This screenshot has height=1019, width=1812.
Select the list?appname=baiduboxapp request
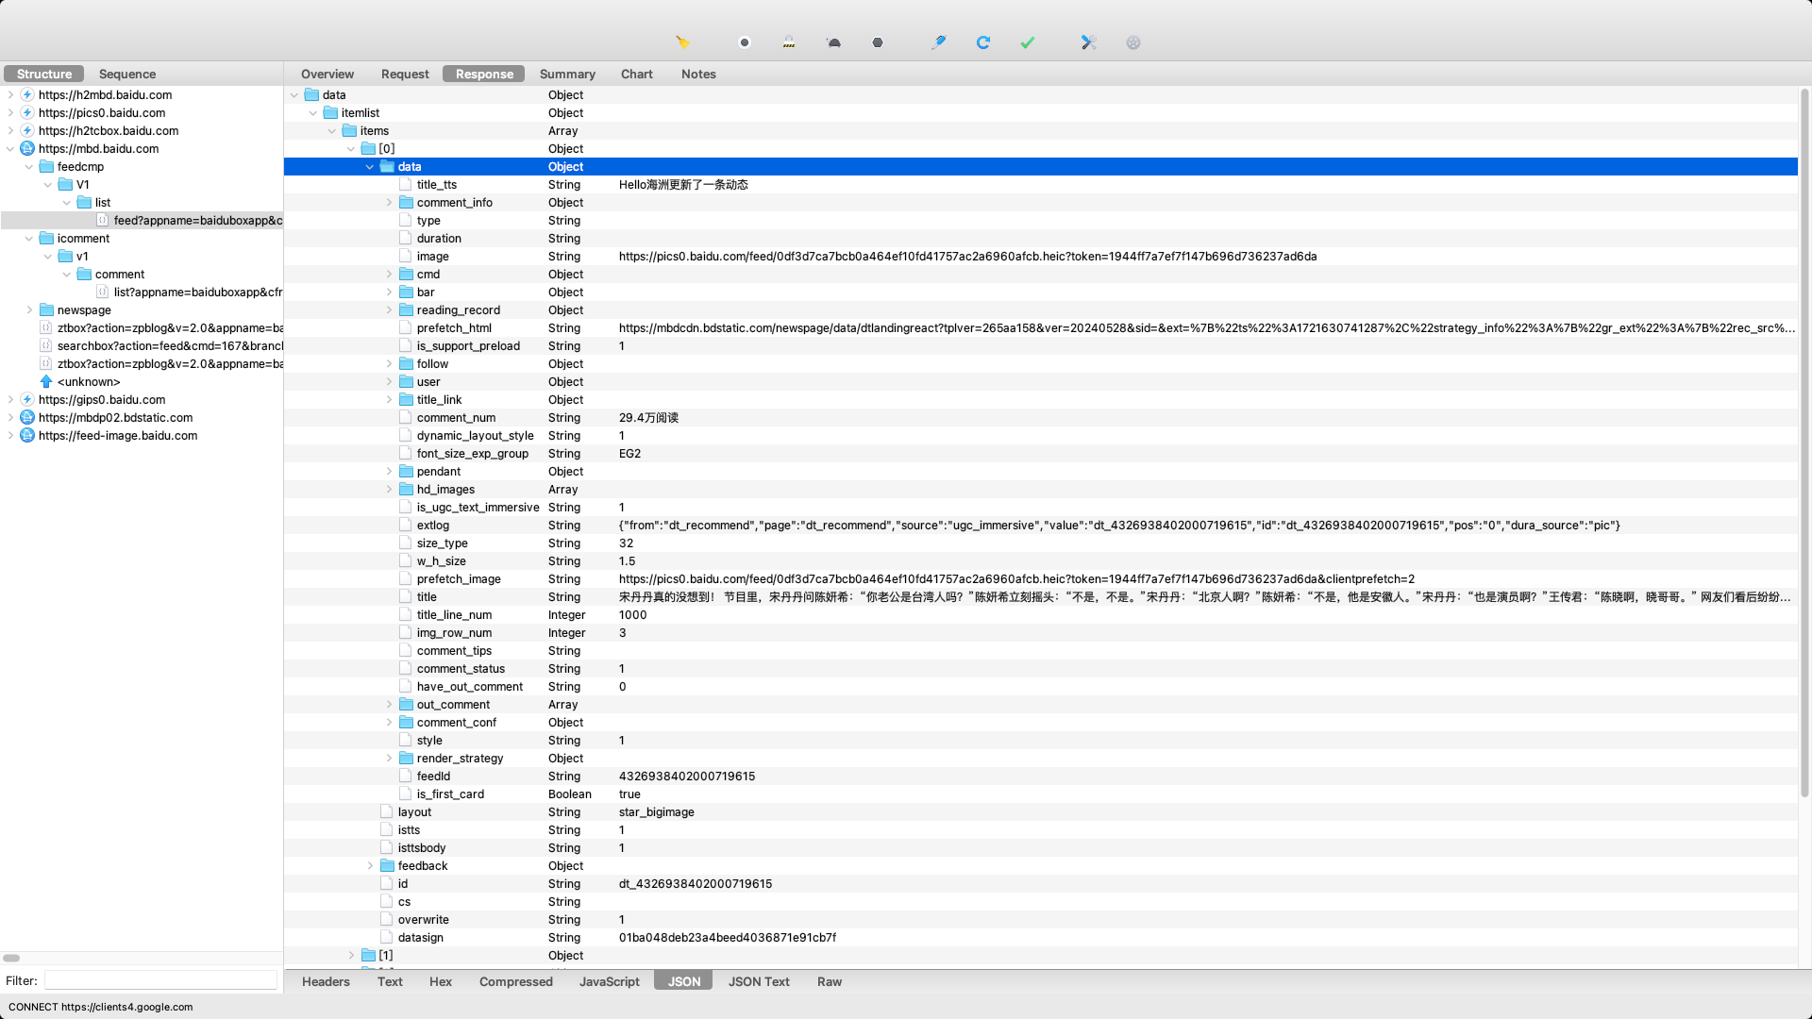(197, 292)
